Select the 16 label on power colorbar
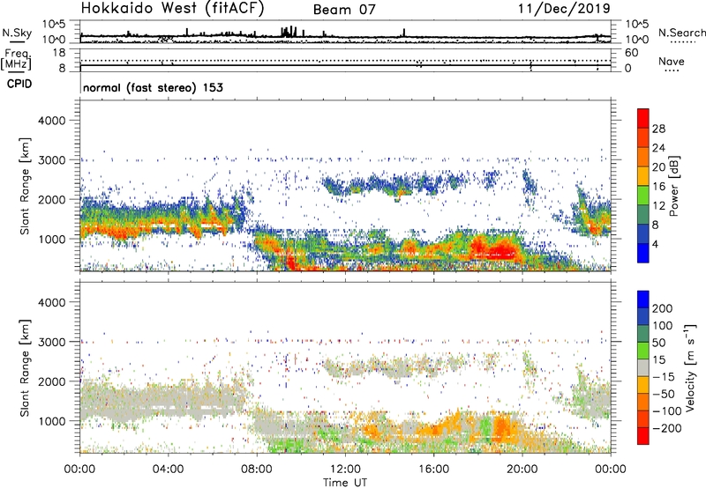The width and height of the screenshot is (706, 488). pyautogui.click(x=658, y=187)
